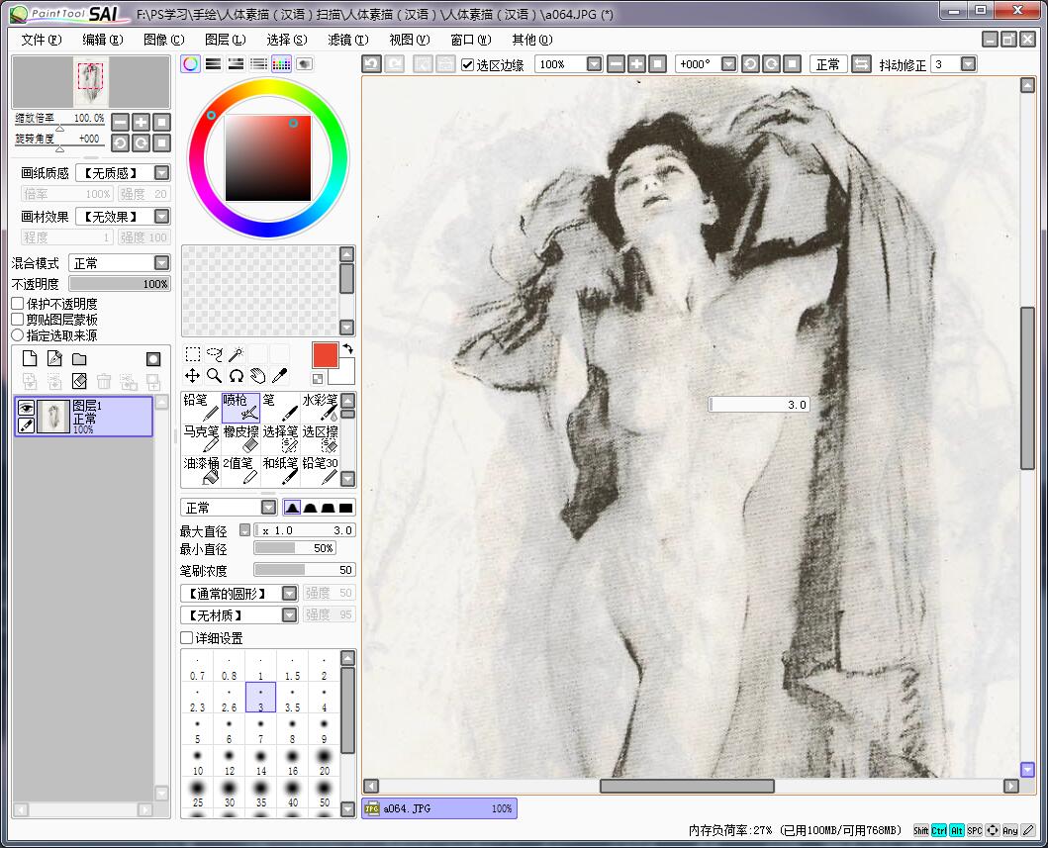
Task: Add a layer mask
Action: pos(153,359)
